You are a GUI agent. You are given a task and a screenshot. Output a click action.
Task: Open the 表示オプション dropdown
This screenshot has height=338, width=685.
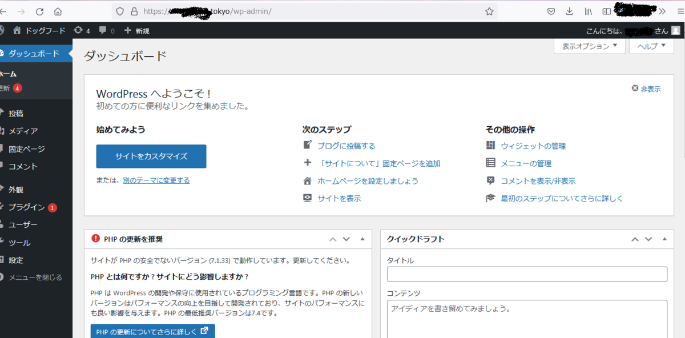pyautogui.click(x=590, y=46)
